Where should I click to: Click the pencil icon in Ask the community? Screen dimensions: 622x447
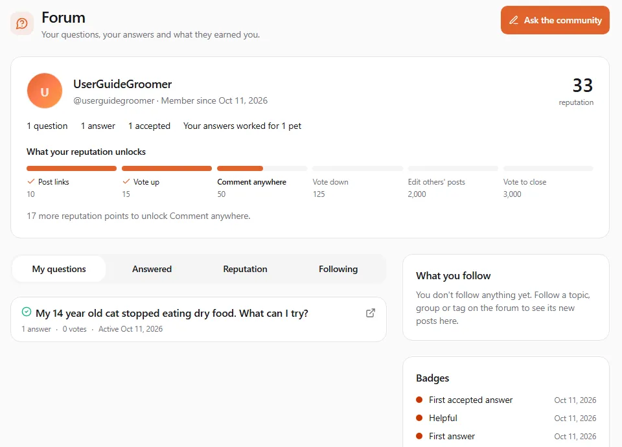click(x=514, y=20)
